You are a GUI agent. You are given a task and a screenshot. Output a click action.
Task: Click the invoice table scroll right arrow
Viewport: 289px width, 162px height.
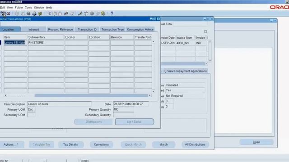[x=206, y=64]
